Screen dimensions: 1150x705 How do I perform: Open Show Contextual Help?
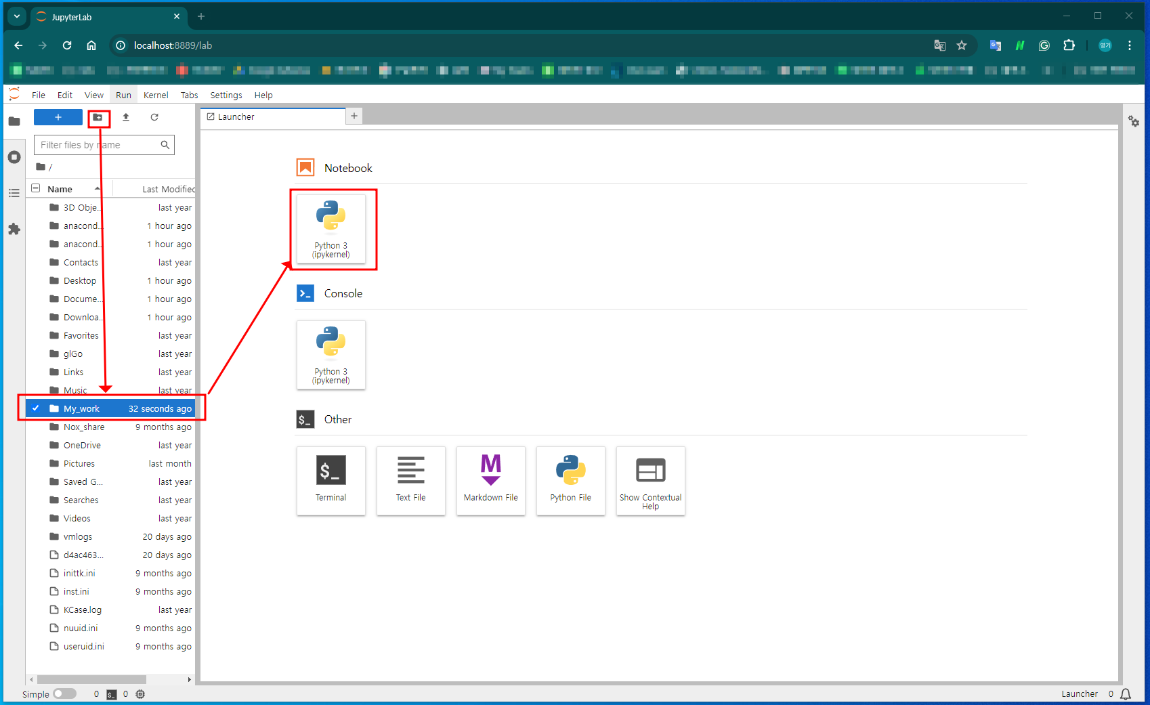click(x=651, y=481)
